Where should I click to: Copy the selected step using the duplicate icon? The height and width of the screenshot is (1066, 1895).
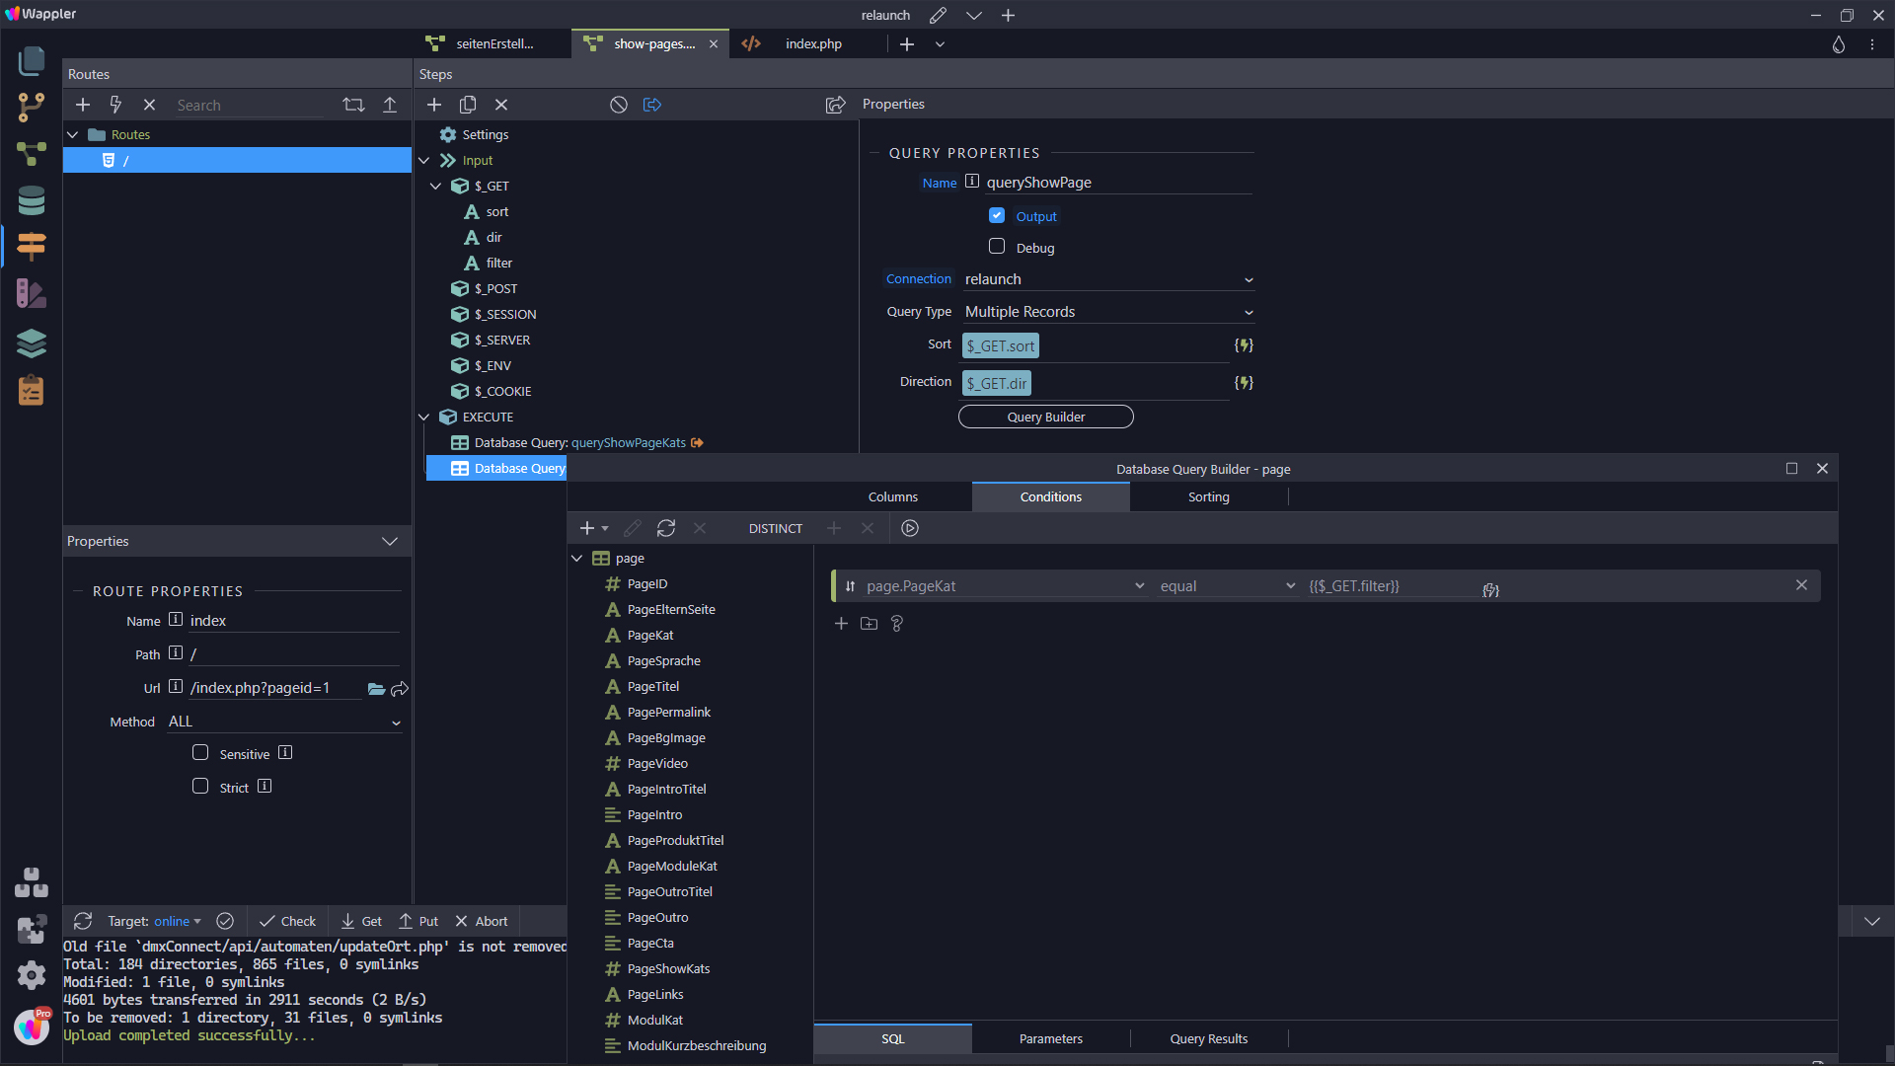point(467,104)
